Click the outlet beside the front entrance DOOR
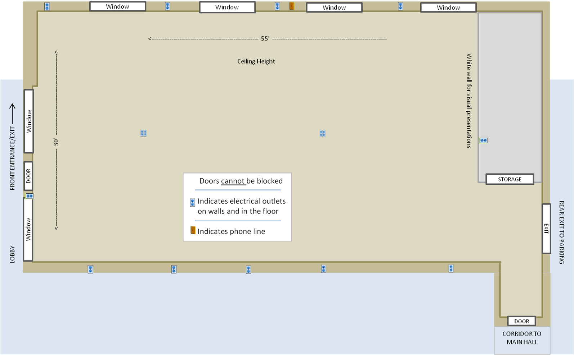Image resolution: width=574 pixels, height=355 pixels. click(30, 196)
